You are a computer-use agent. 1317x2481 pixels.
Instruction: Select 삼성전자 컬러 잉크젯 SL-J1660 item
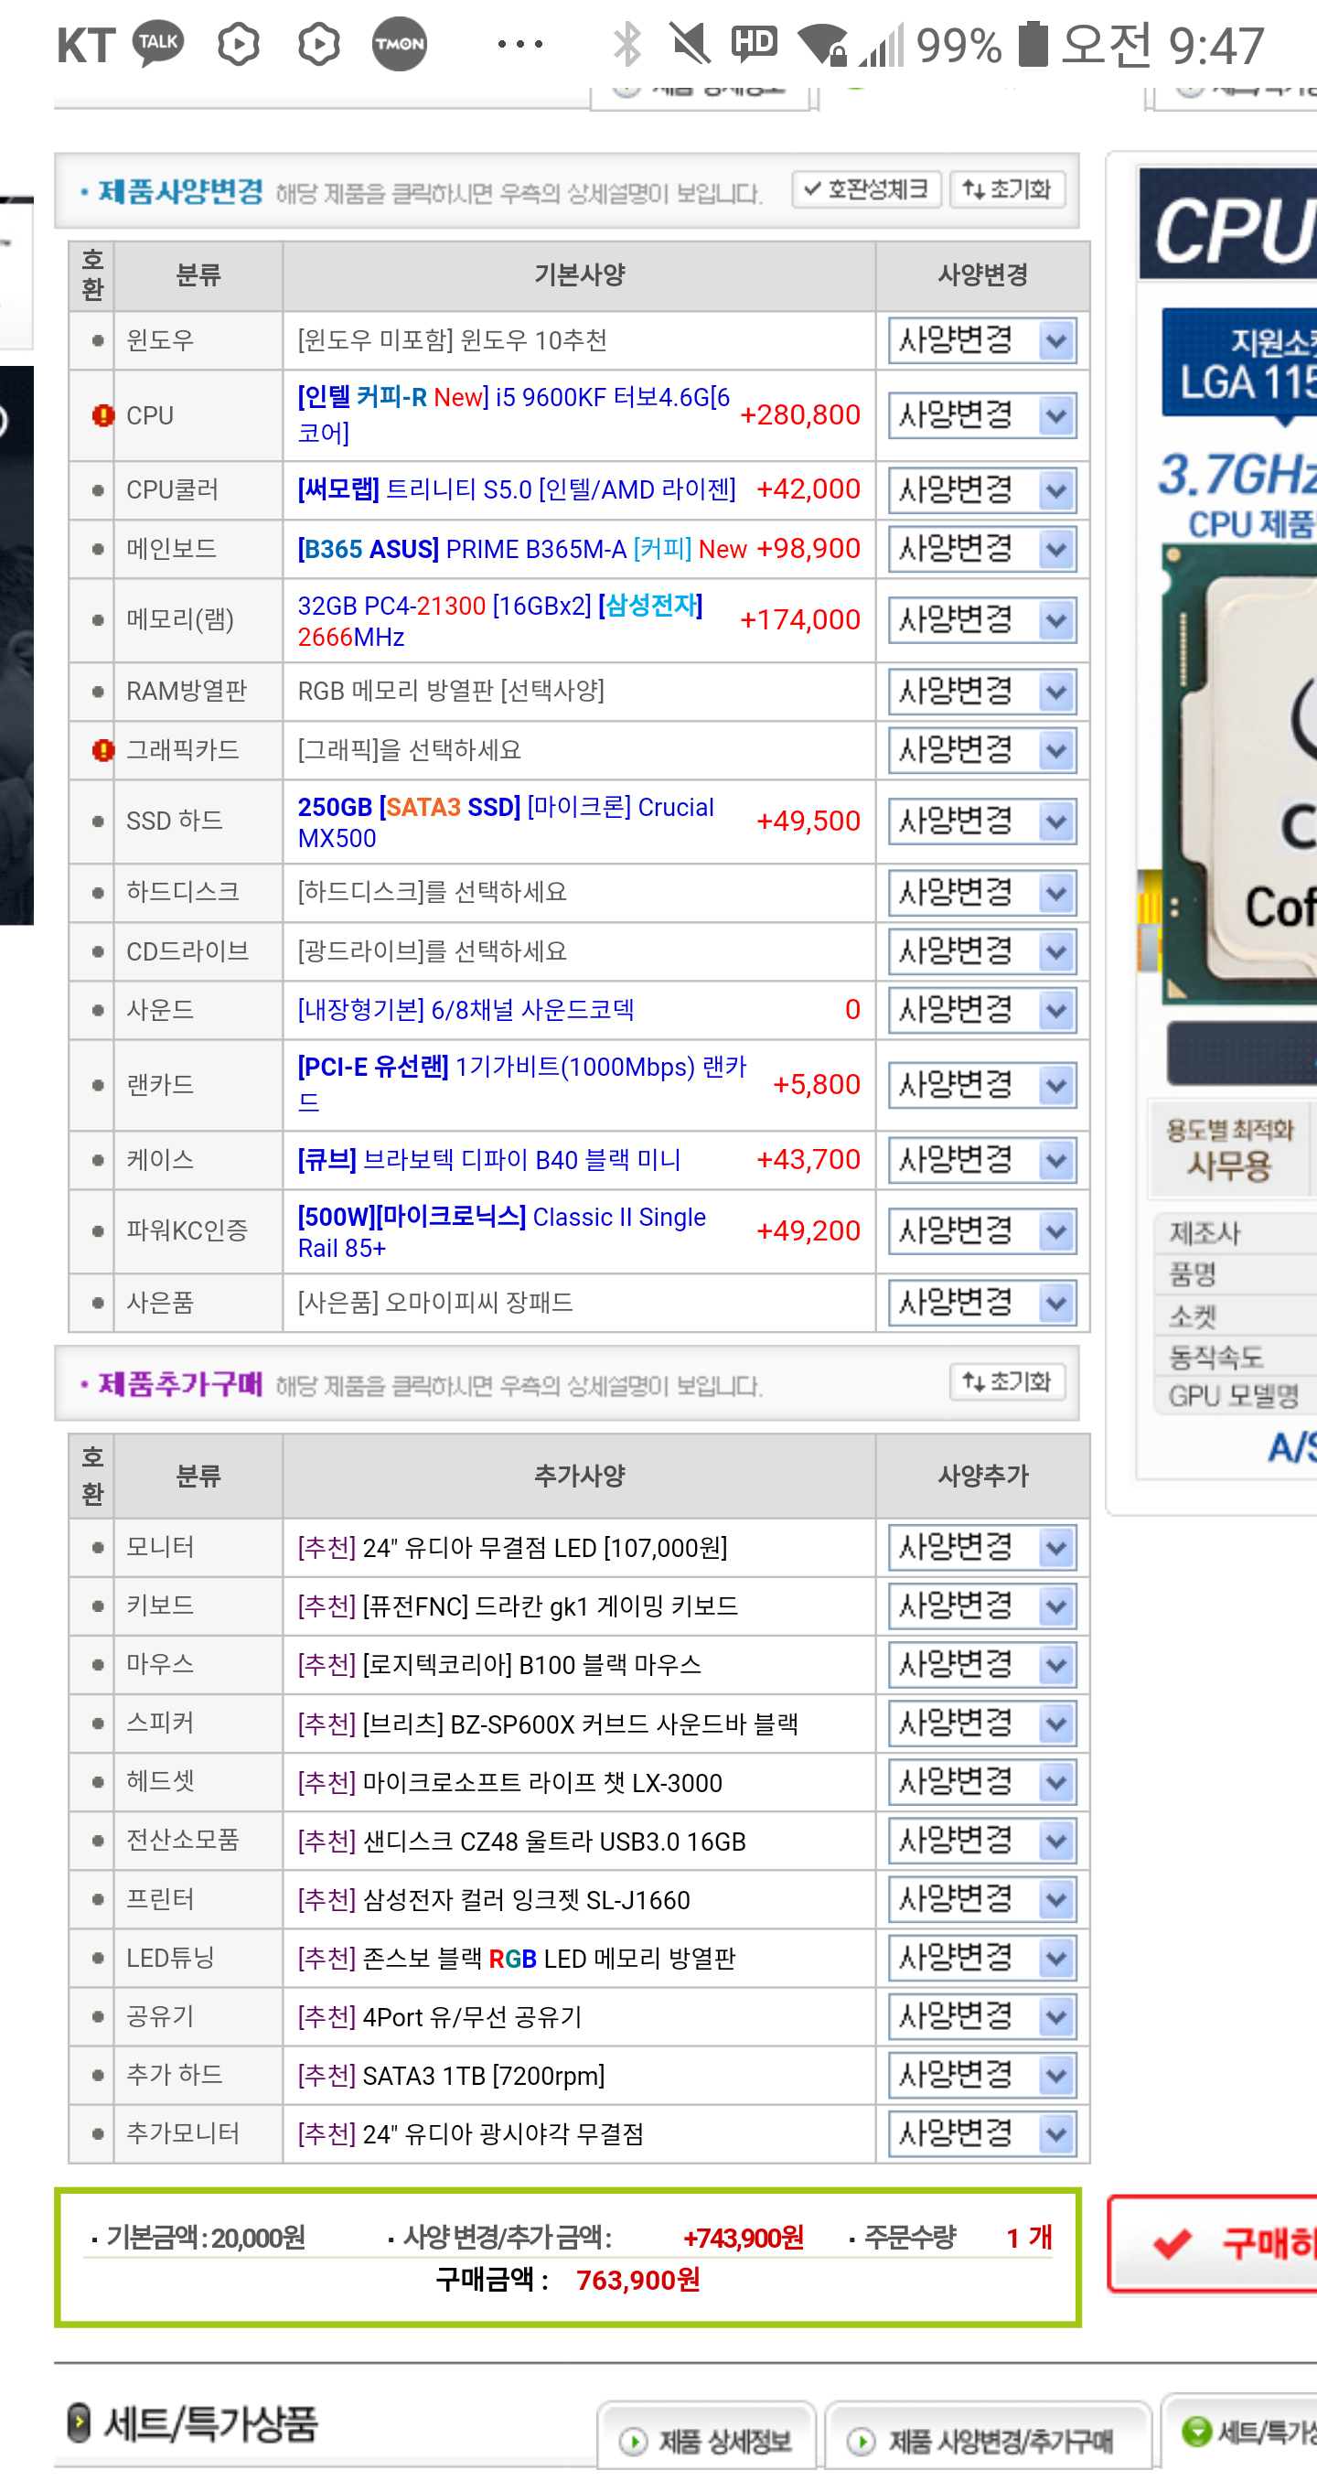[494, 1899]
